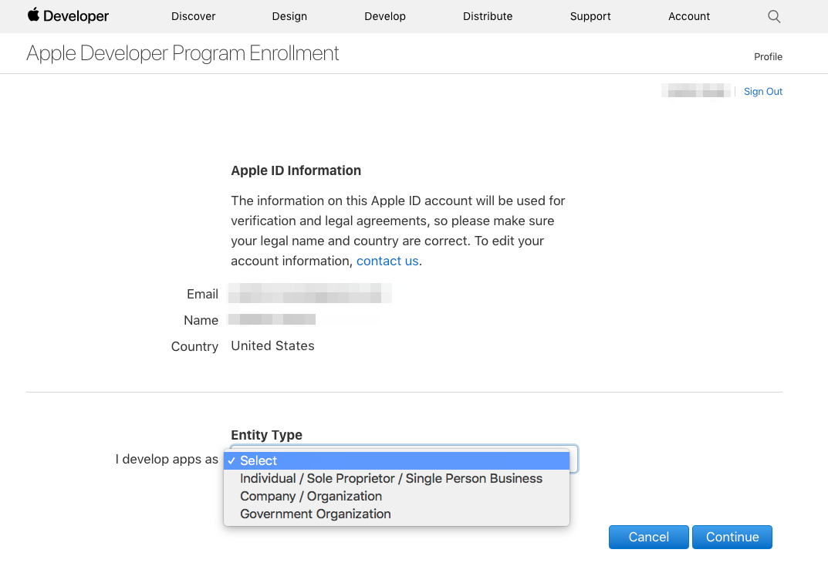Click the Profile link
Screen dimensions: 828x563
(x=768, y=56)
